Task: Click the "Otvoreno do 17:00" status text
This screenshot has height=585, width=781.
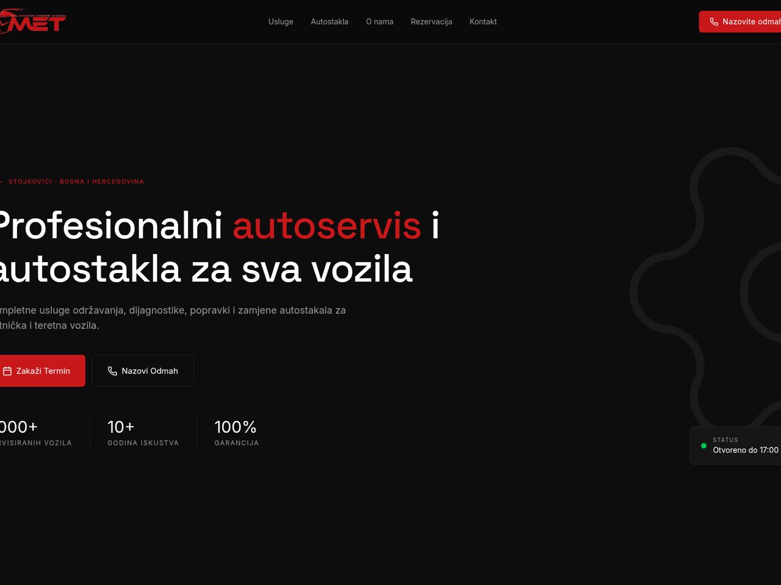Action: click(746, 450)
